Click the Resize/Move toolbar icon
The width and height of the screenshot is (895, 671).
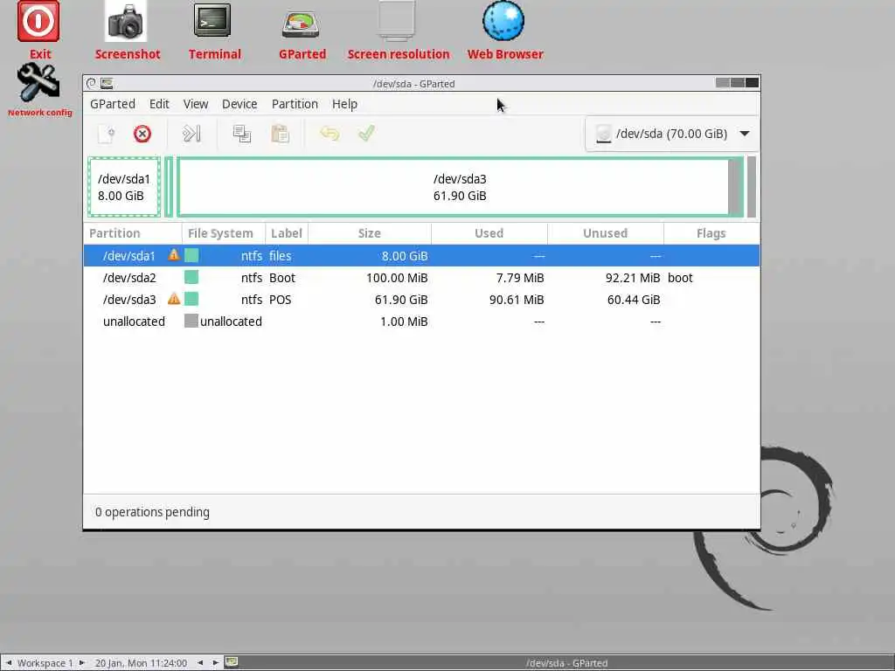(x=191, y=134)
